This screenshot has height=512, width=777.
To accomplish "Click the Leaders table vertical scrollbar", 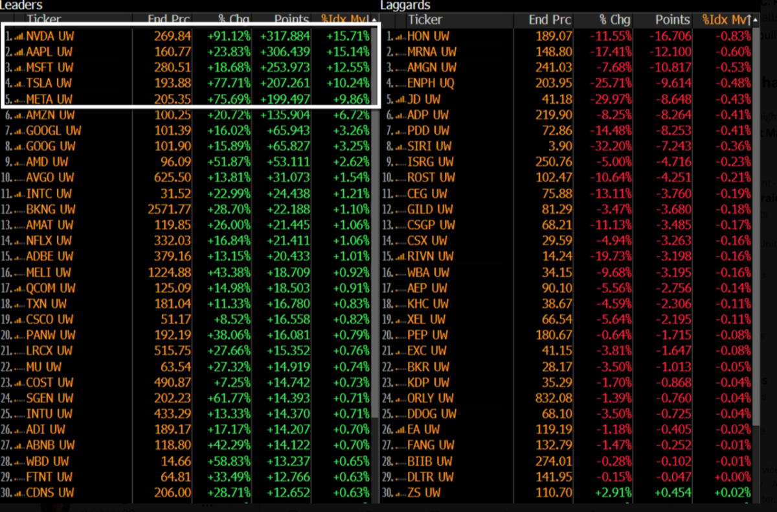I will click(375, 259).
